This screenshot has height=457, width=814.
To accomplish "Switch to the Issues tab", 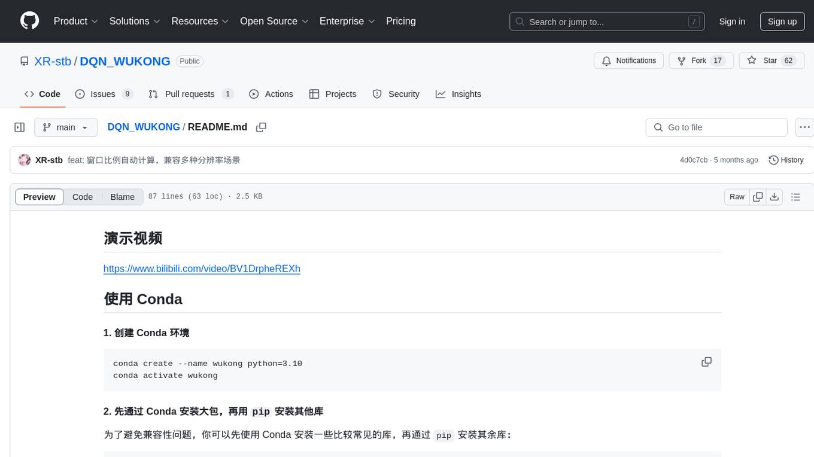I will [104, 94].
